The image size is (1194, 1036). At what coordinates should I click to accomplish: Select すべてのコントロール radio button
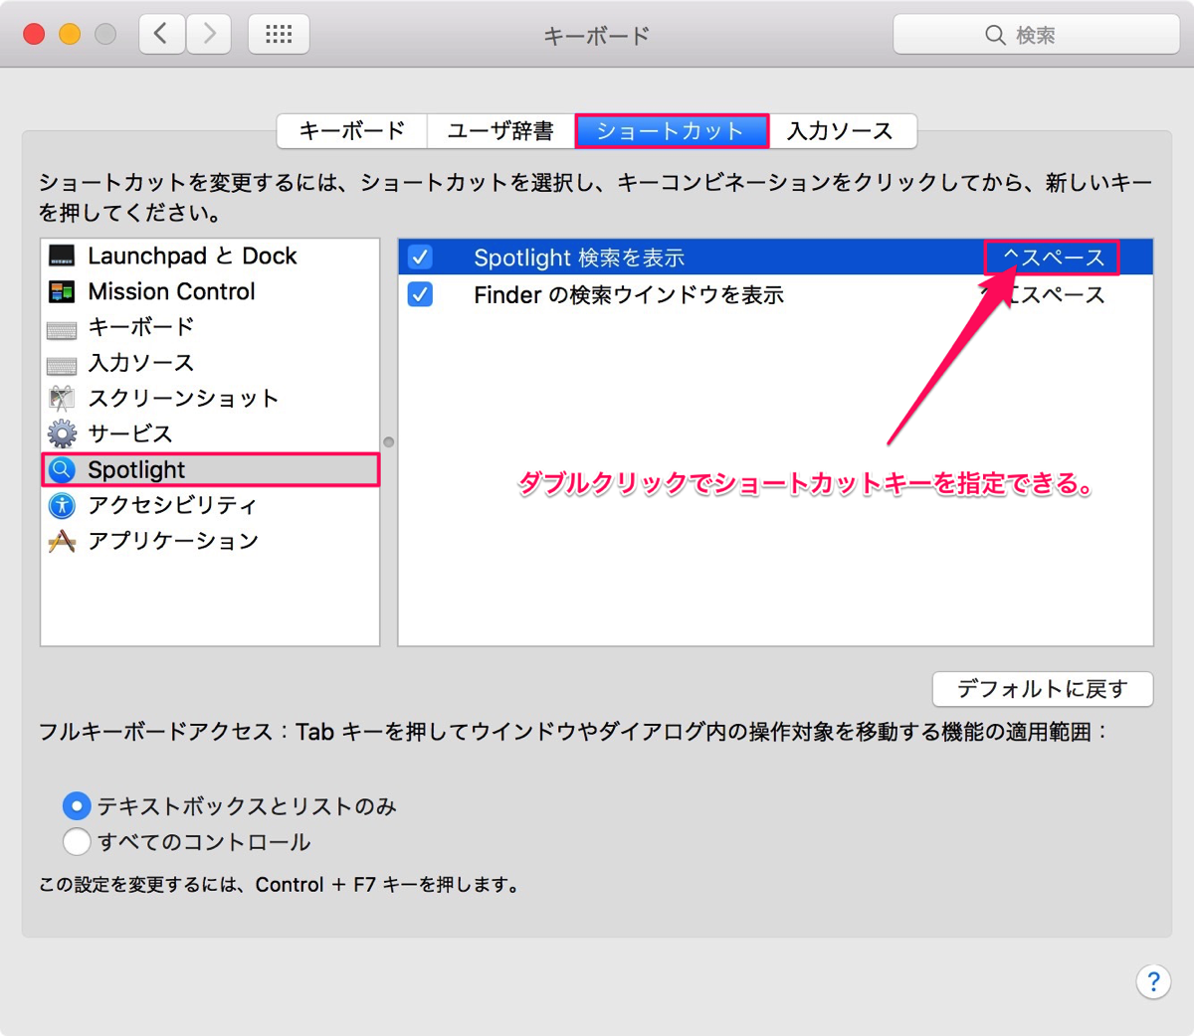76,842
